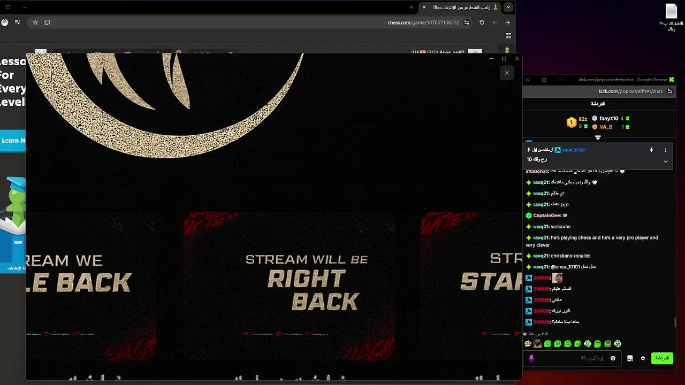Image resolution: width=685 pixels, height=385 pixels.
Task: Open the media control icon in Chrome toolbar
Action: [x=18, y=22]
